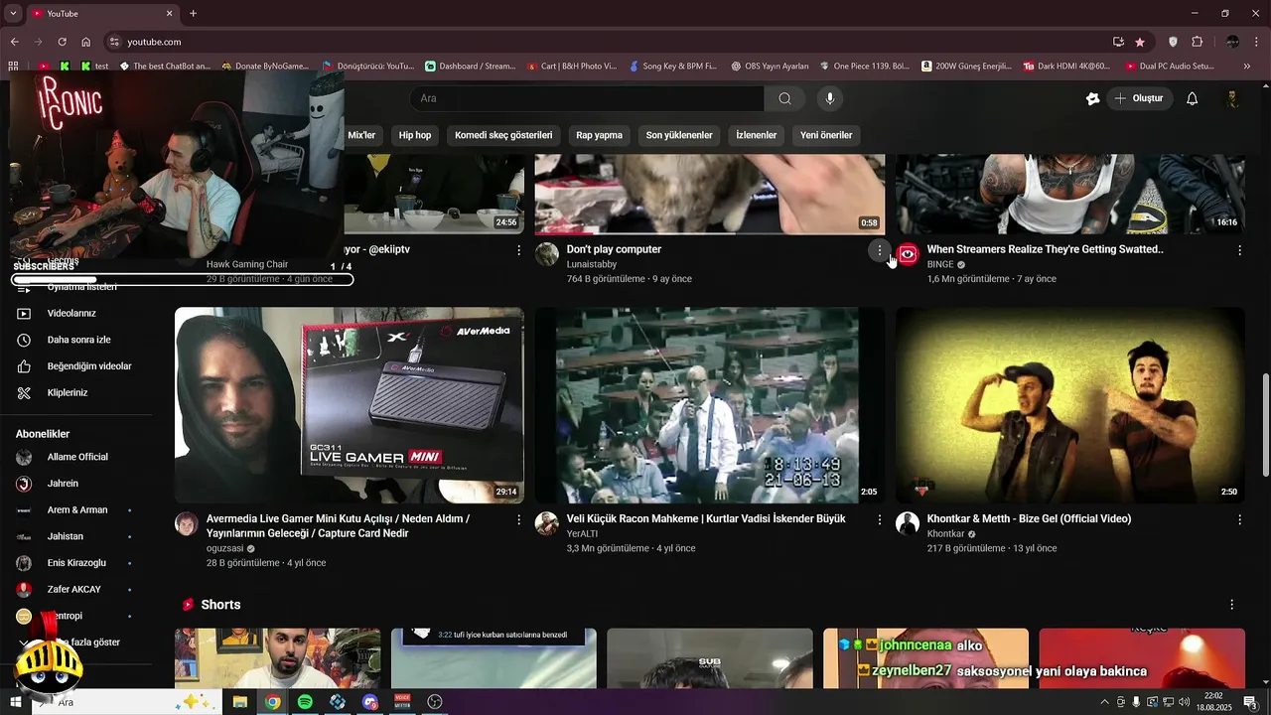The width and height of the screenshot is (1271, 715).
Task: Open File Explorer from the taskbar
Action: pos(239,702)
